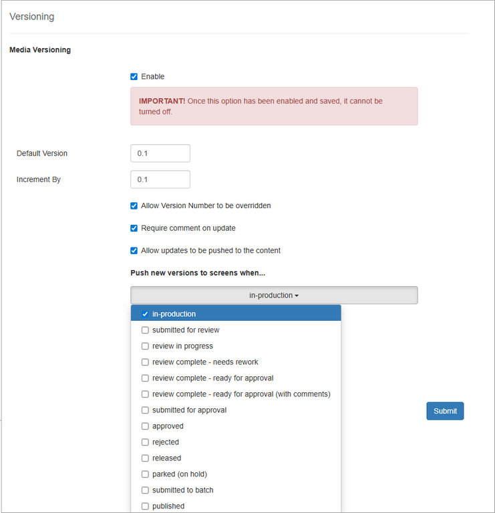This screenshot has height=513, width=495.
Task: Collapse the in-production dropdown button
Action: coord(274,296)
